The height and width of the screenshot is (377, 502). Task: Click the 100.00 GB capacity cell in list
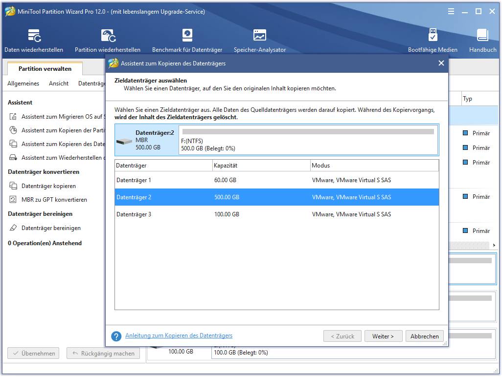coord(227,214)
